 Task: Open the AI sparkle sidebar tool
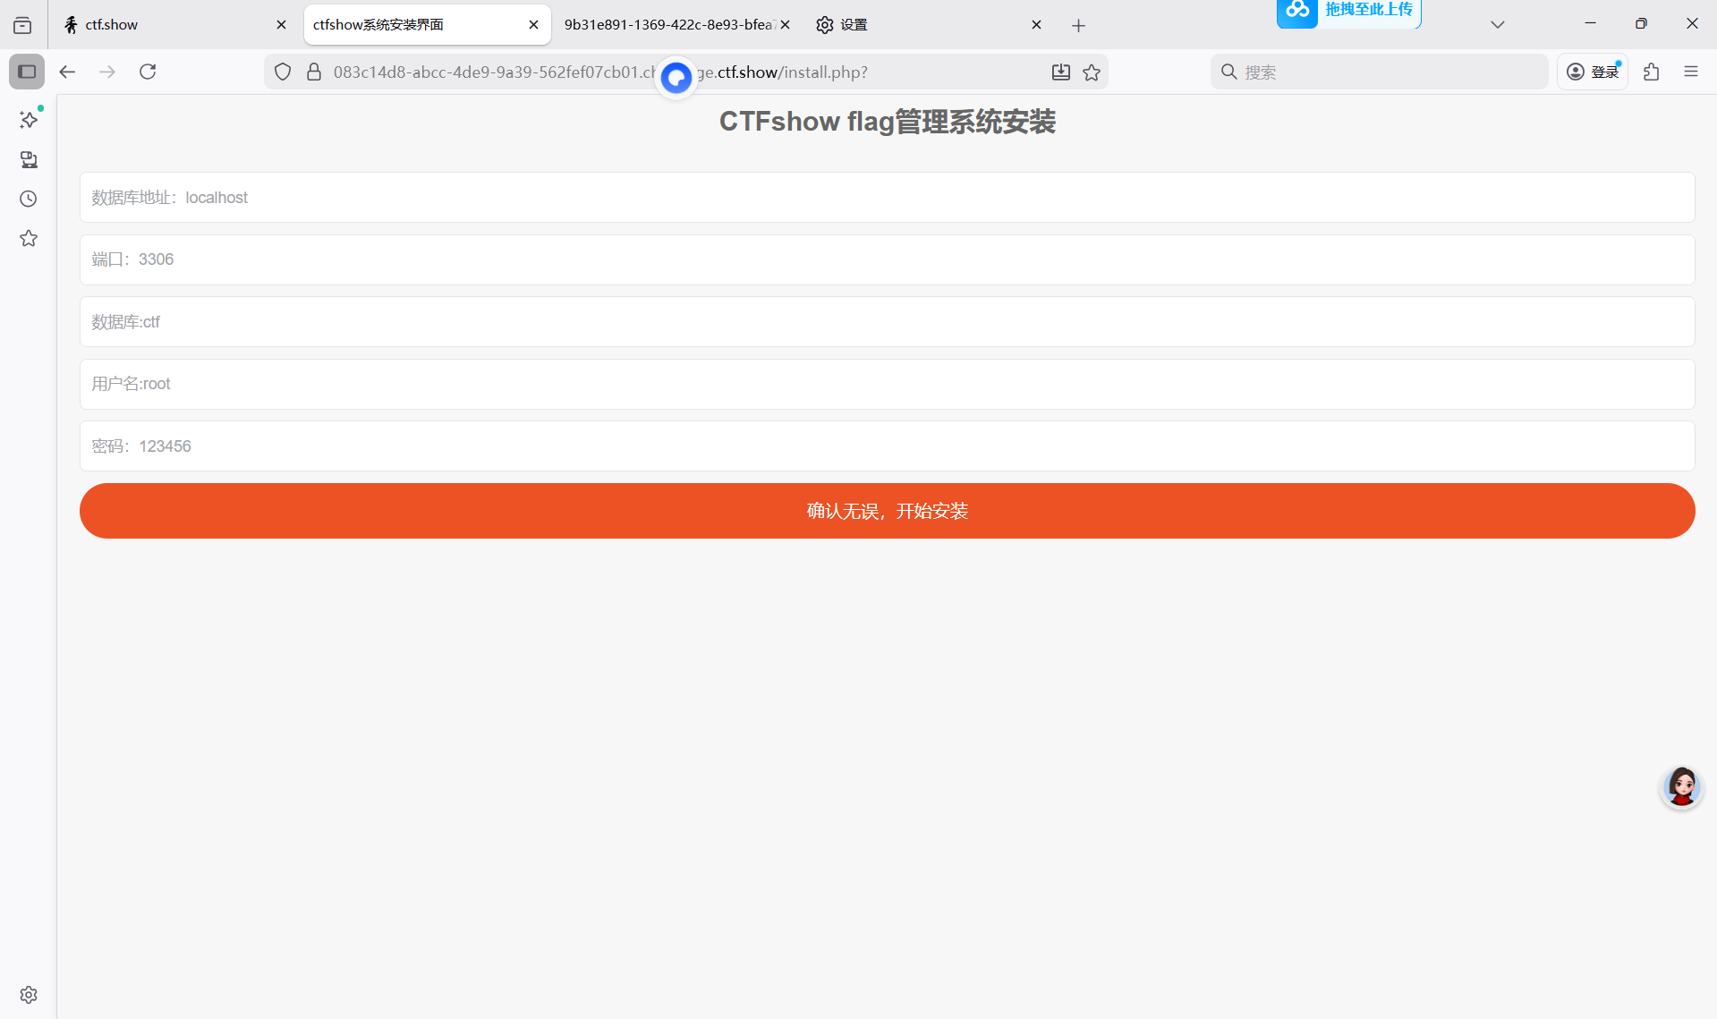point(29,119)
